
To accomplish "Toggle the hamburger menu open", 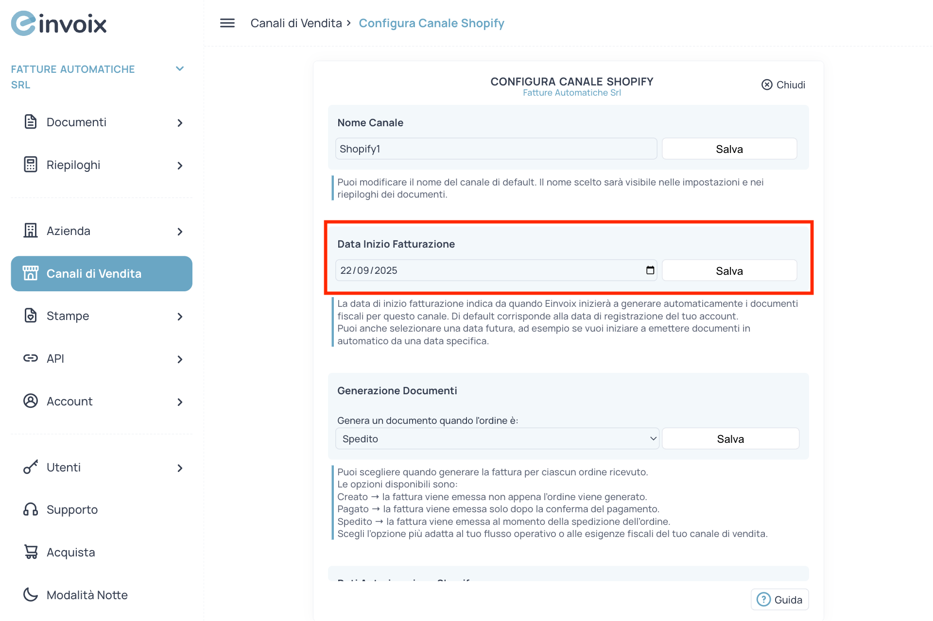I will (226, 23).
